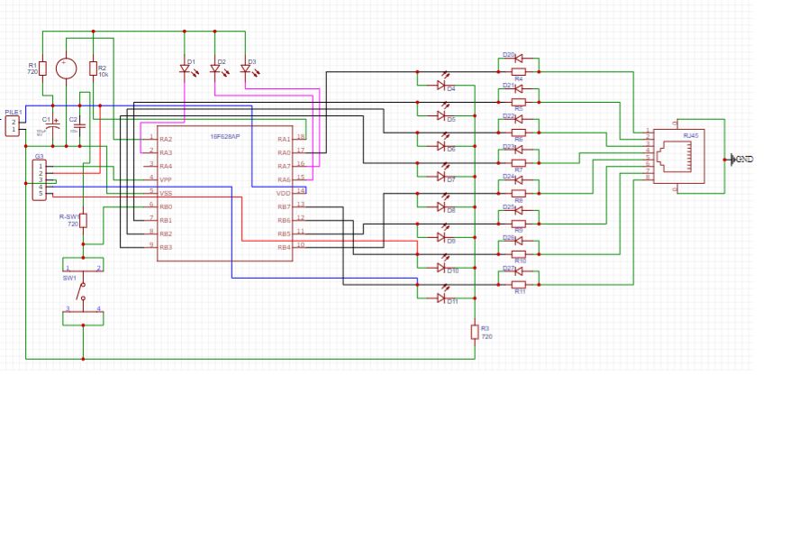Select the five-pin connector G3

(39, 179)
